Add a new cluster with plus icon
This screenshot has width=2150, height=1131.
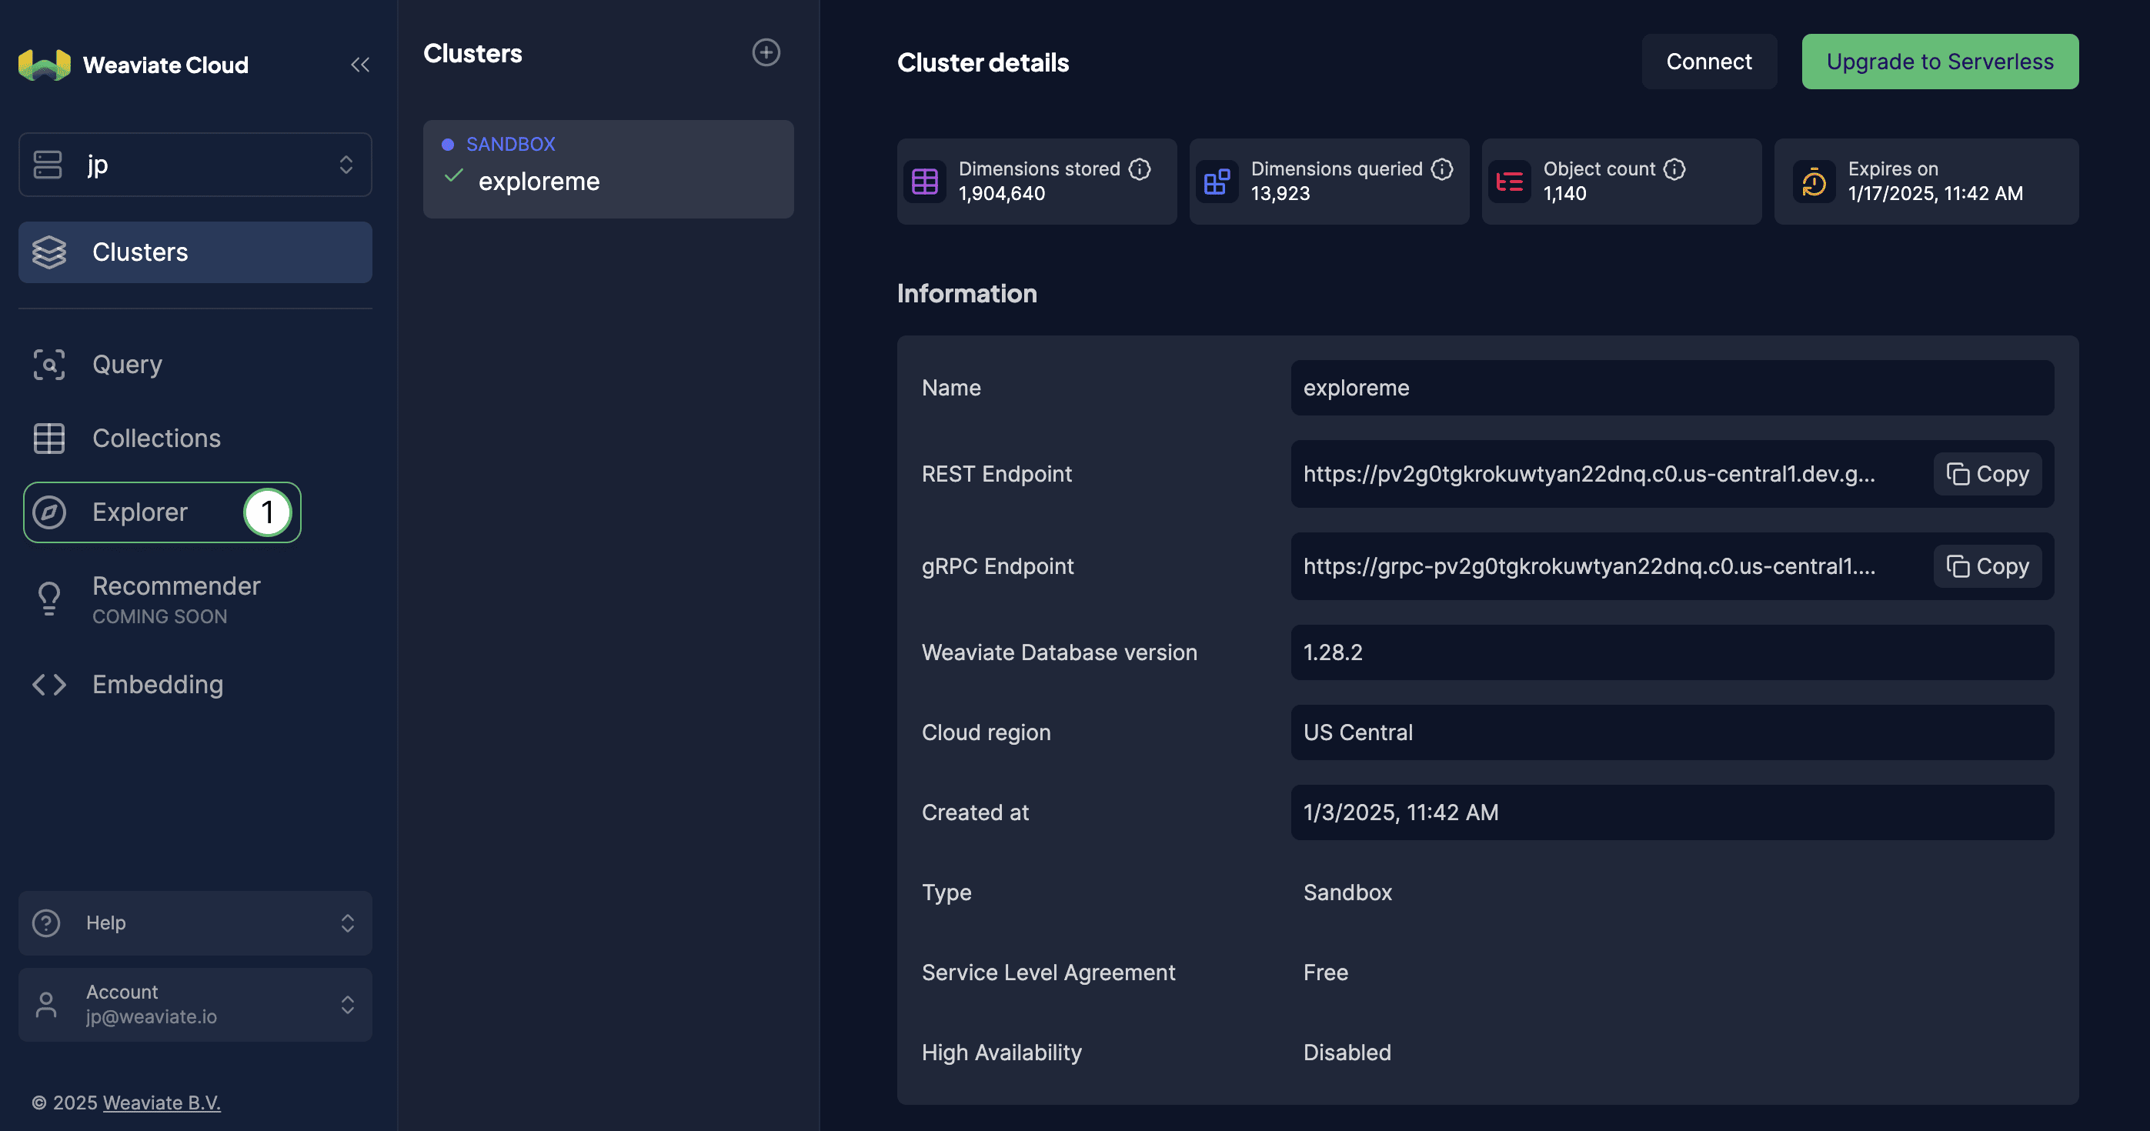766,52
